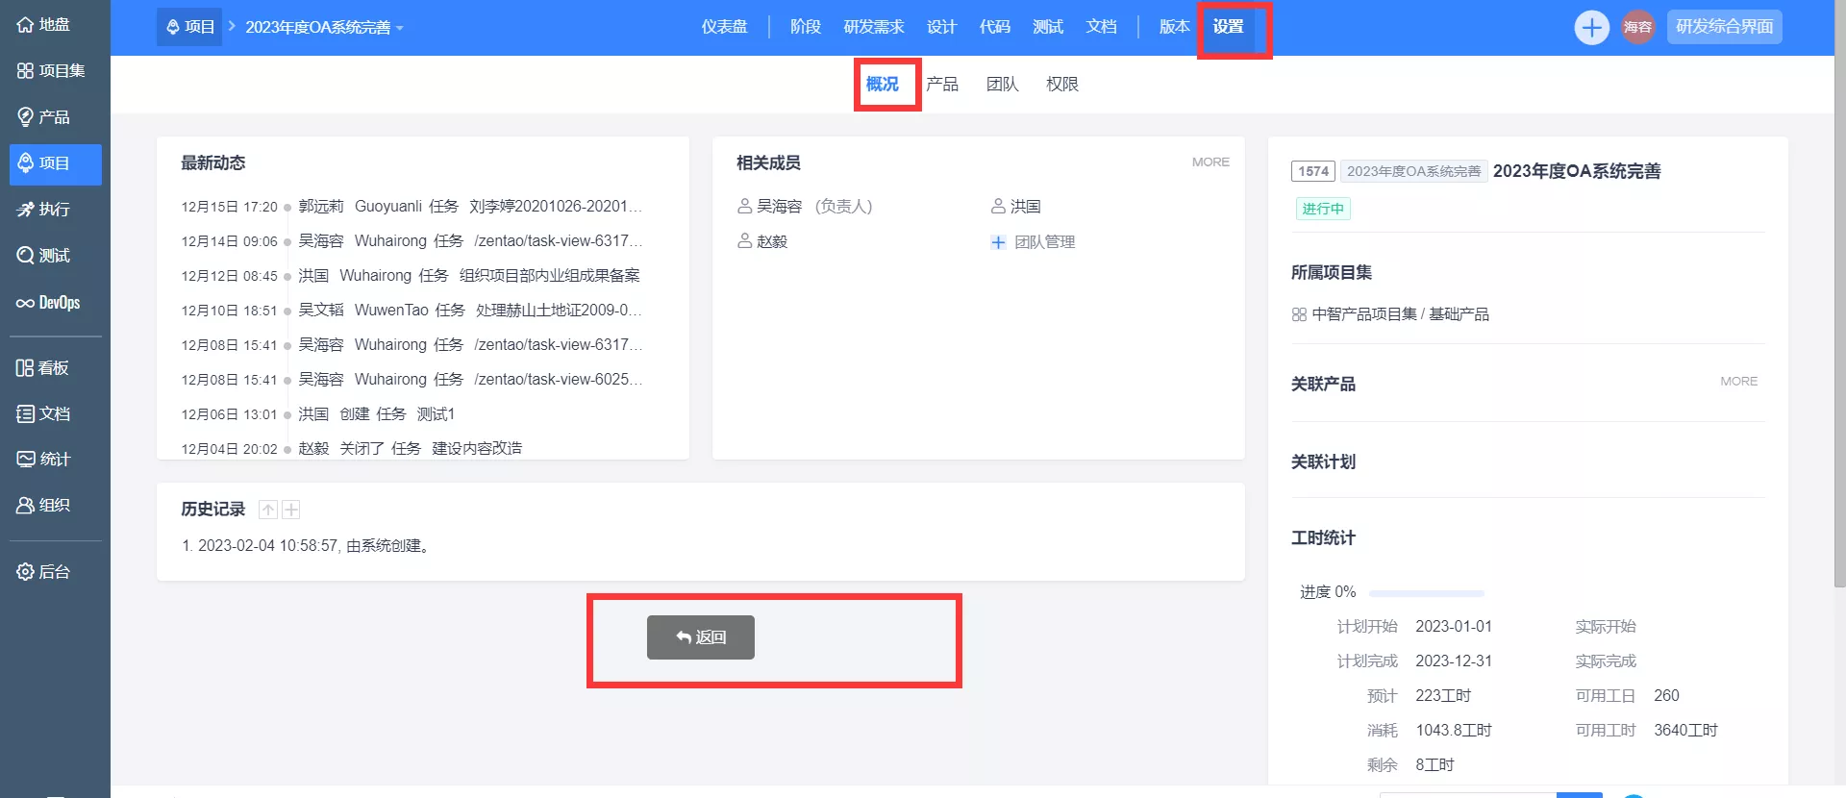
Task: Open the 研发综合界面 button at top right
Action: point(1724,27)
